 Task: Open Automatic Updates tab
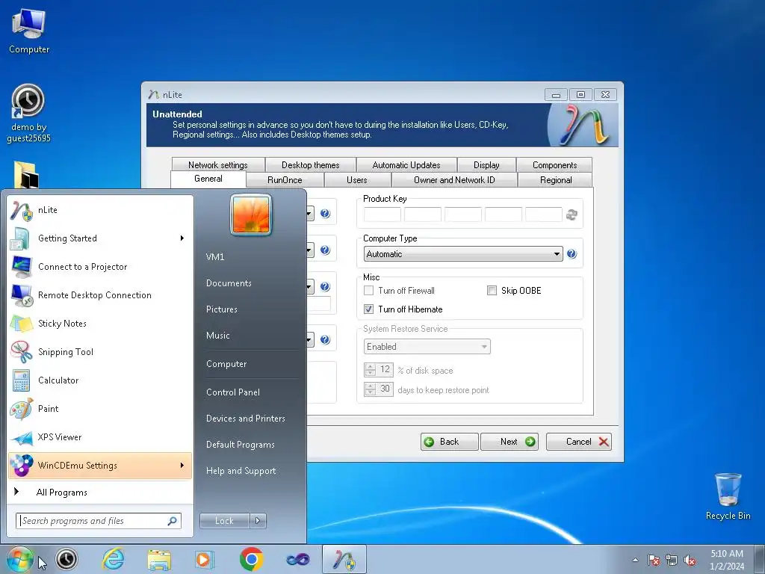tap(406, 165)
